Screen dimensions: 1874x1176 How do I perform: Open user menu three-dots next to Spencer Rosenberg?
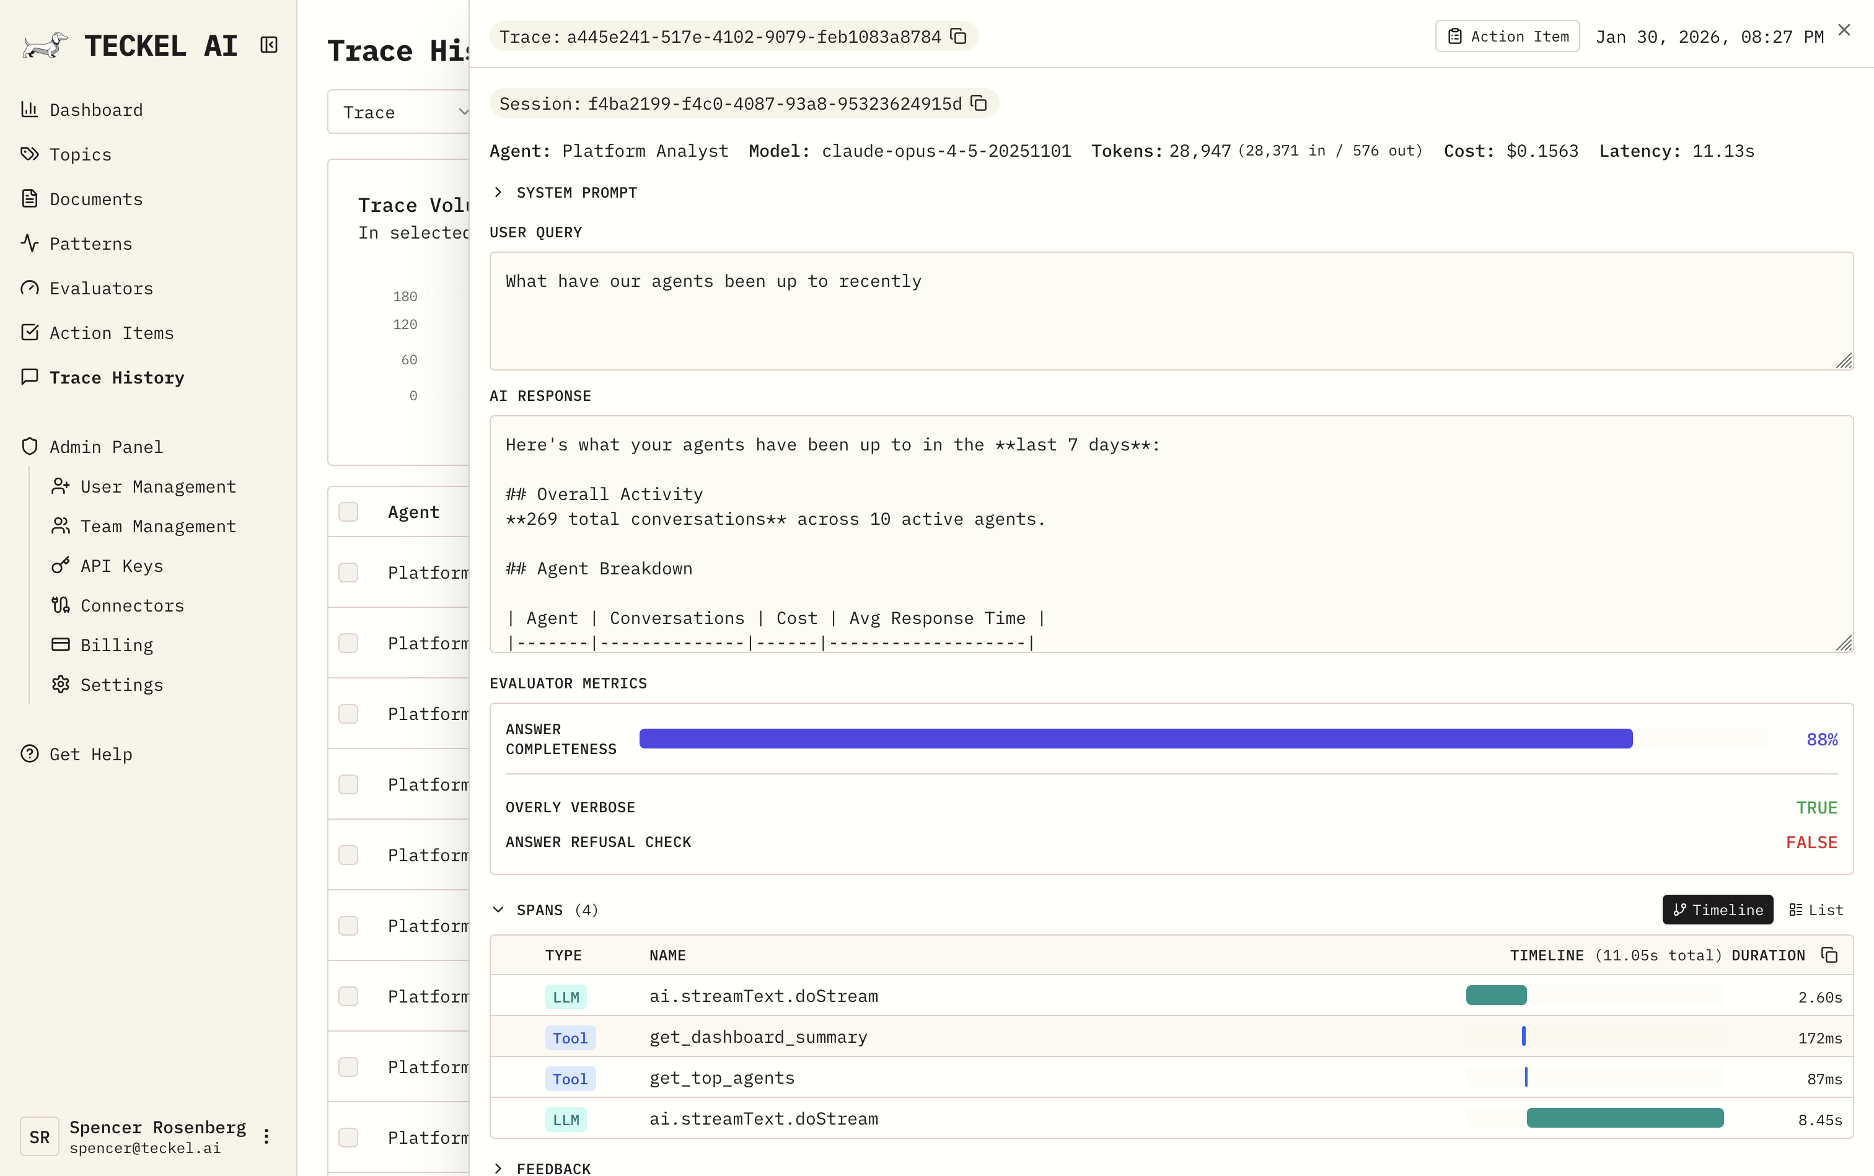(267, 1136)
